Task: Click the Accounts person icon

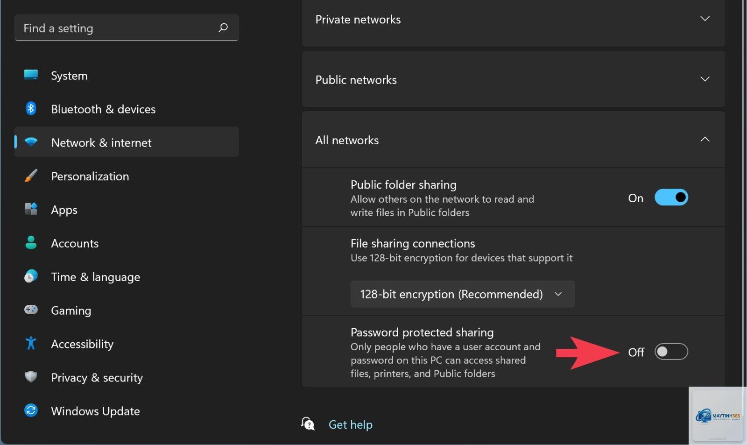Action: coord(31,242)
